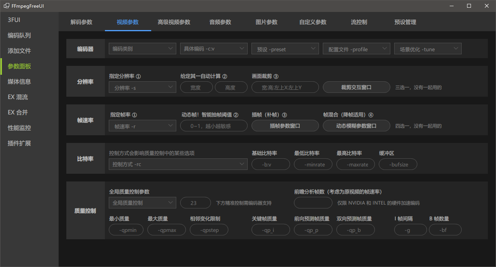Maximize the FFmpegFreeUI window
Image resolution: width=496 pixels, height=267 pixels.
469,6
